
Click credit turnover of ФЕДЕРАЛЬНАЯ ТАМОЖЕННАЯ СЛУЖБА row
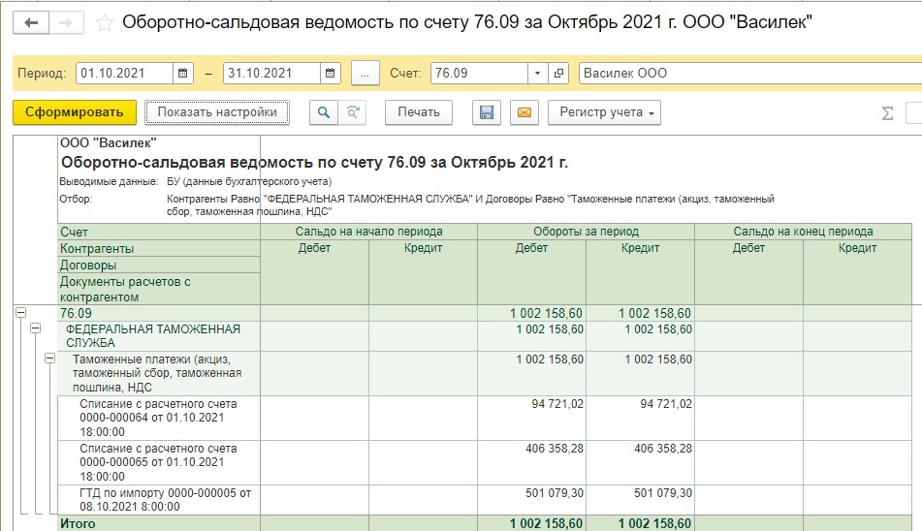pyautogui.click(x=640, y=336)
